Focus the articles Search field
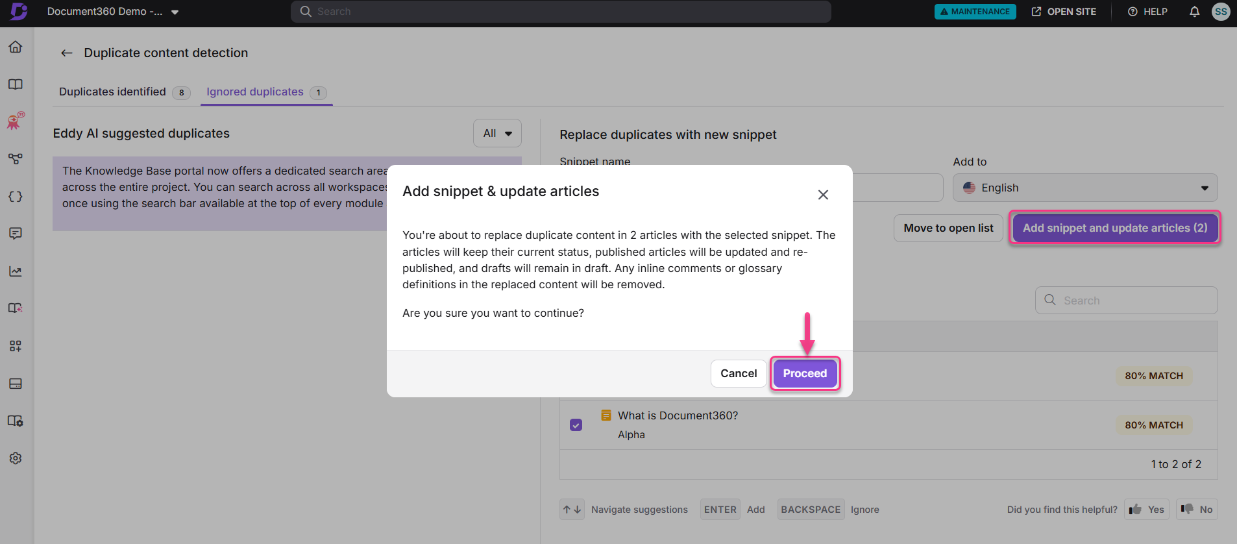This screenshot has width=1237, height=544. (x=1126, y=301)
